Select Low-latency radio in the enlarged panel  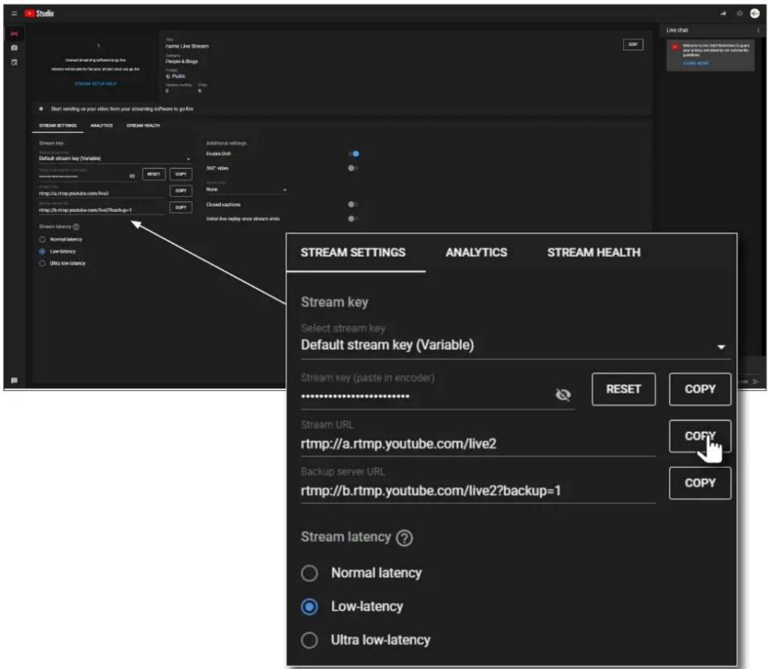pos(309,607)
